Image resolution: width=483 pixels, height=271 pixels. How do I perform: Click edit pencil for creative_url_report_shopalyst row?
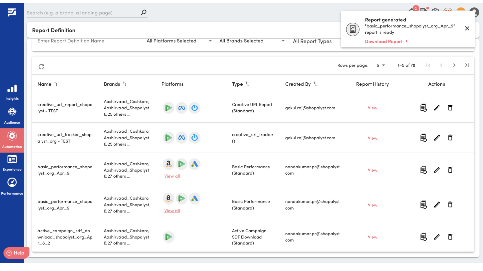pos(437,108)
